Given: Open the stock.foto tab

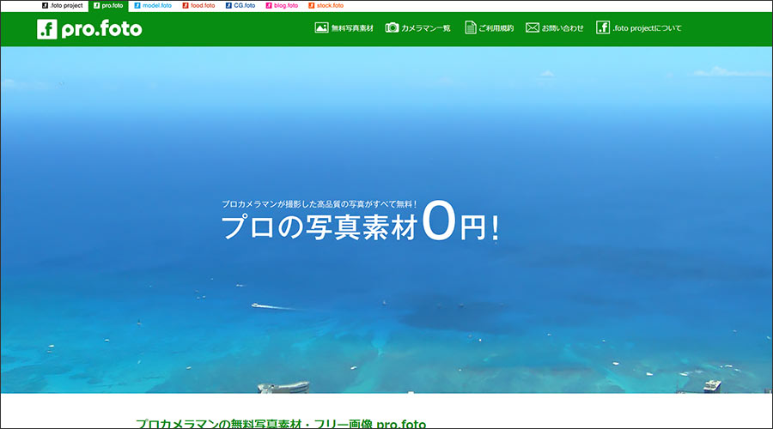Looking at the screenshot, I should tap(326, 6).
